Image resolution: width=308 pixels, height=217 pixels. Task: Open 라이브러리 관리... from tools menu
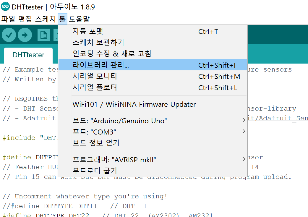[153, 65]
